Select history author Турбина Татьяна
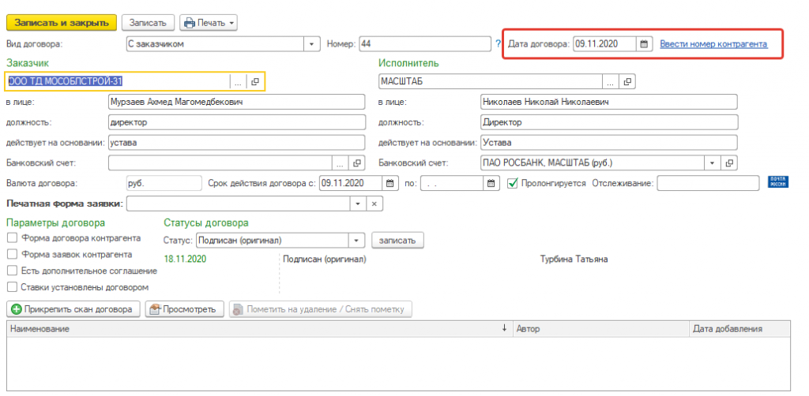Screen dimensions: 809x396 (574, 259)
